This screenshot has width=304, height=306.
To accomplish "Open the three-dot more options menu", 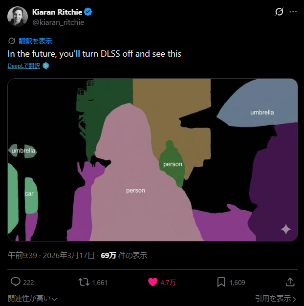I will click(x=293, y=12).
